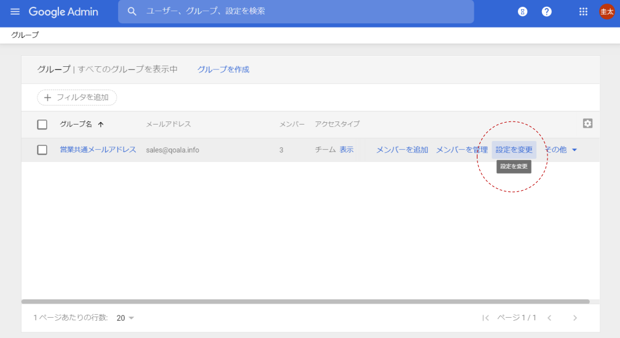Open the 営業共通メールアドレス group link

98,150
